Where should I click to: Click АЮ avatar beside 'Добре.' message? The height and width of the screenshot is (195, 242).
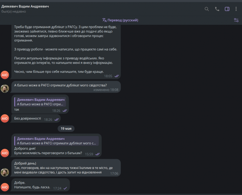[5, 187]
